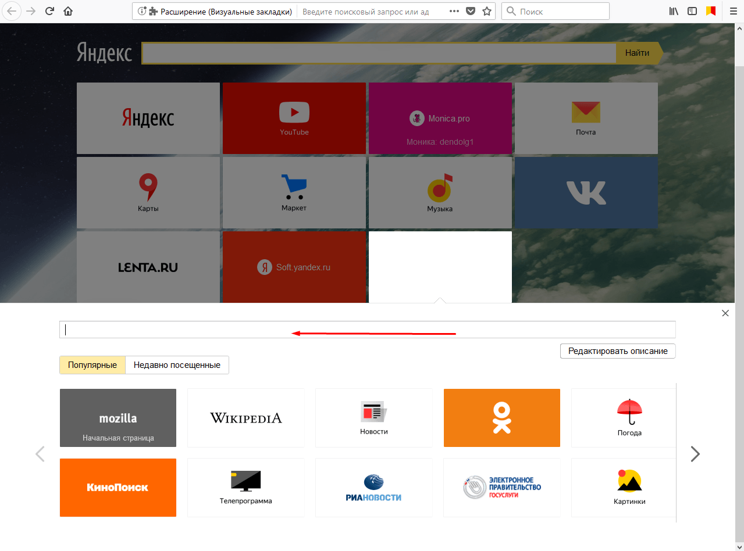Show site information icon in address bar
Viewport: 744px width, 551px height.
click(141, 11)
